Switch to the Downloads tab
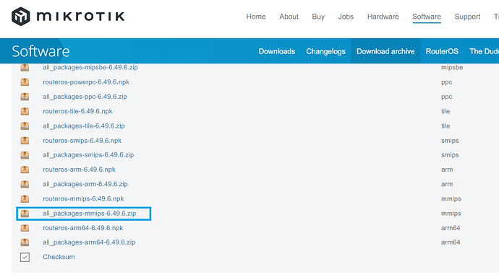Screen dimensions: 499x277 (x=277, y=51)
